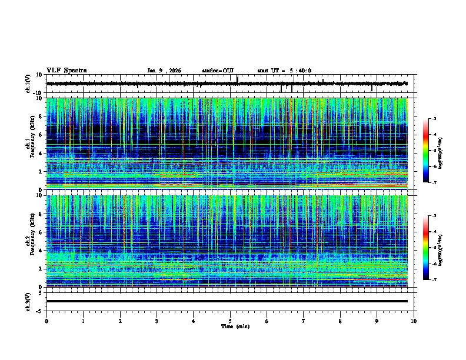Click the ch.2 spectrogram color scale bar
Image resolution: width=466 pixels, height=360 pixels.
tap(426, 248)
